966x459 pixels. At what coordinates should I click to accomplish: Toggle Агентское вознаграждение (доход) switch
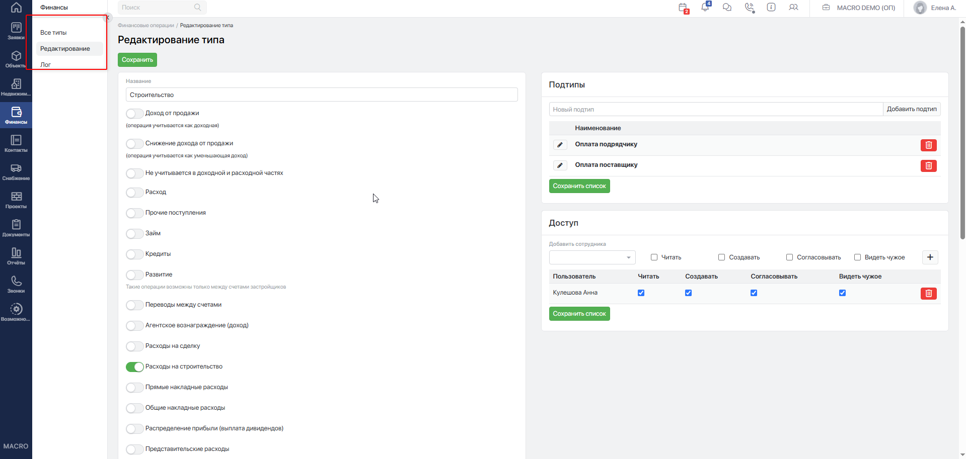(134, 326)
